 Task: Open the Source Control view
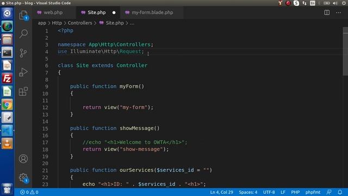23,53
